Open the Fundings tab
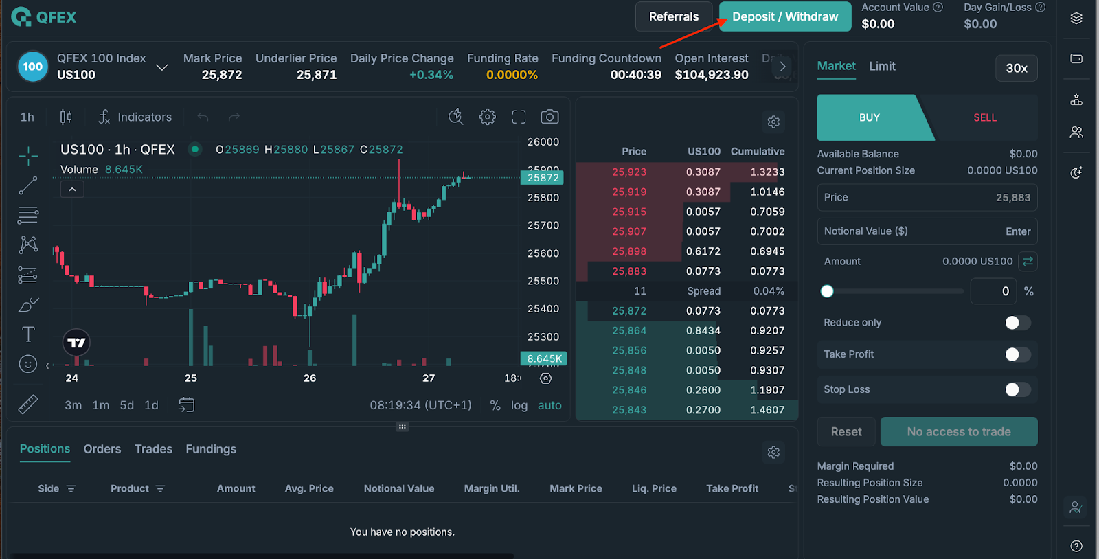The width and height of the screenshot is (1099, 559). pyautogui.click(x=211, y=449)
